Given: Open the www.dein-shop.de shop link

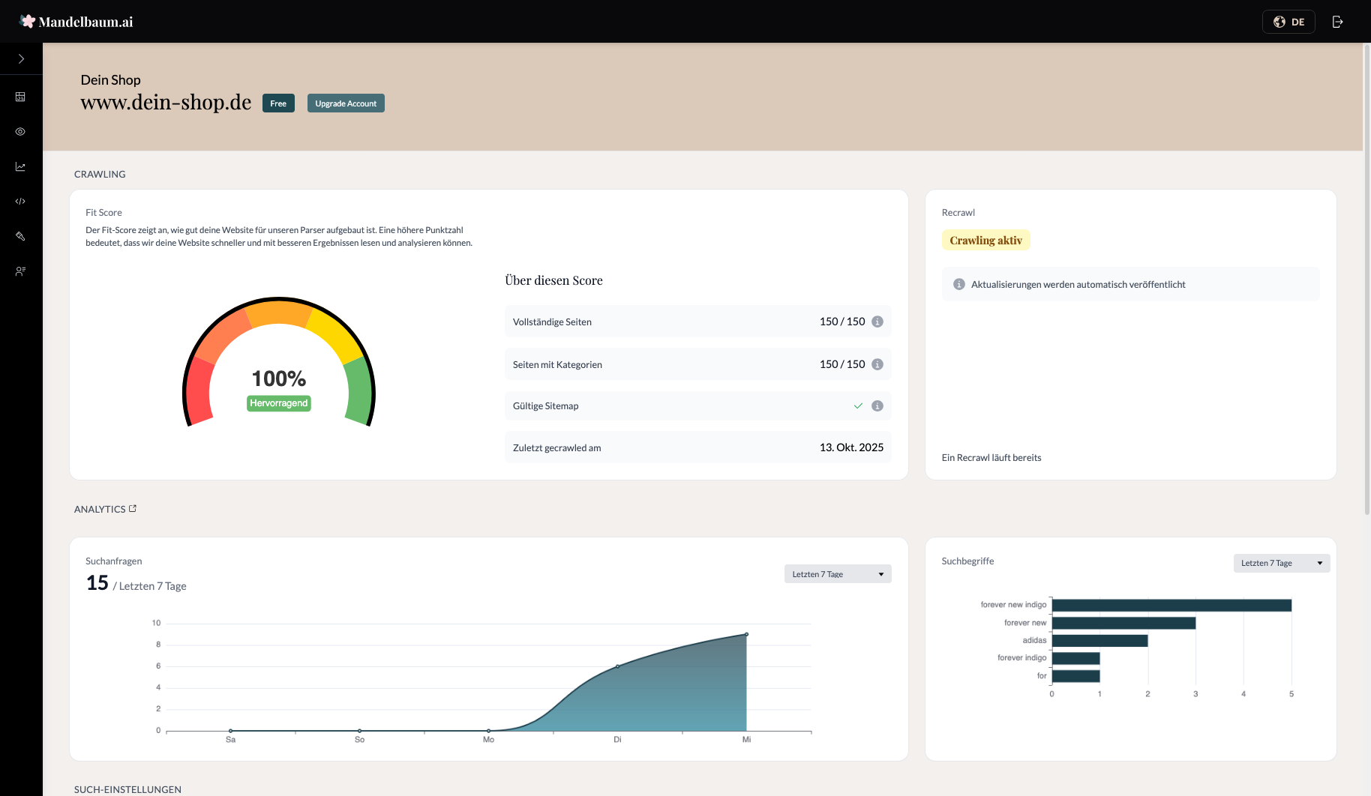Looking at the screenshot, I should click(165, 103).
